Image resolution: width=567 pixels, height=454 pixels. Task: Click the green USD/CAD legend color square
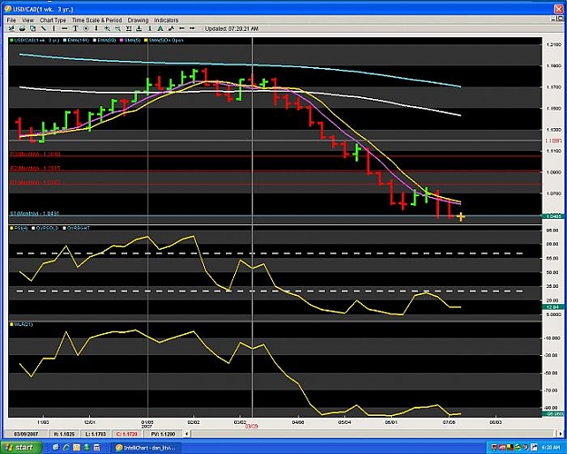pos(11,41)
